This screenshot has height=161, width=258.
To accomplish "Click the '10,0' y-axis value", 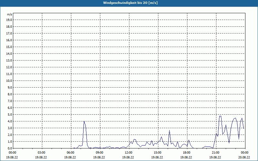I will tap(9, 81).
